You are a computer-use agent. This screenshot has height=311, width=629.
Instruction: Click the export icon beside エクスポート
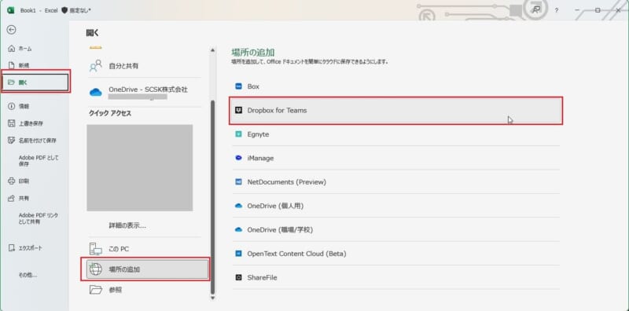pos(12,248)
